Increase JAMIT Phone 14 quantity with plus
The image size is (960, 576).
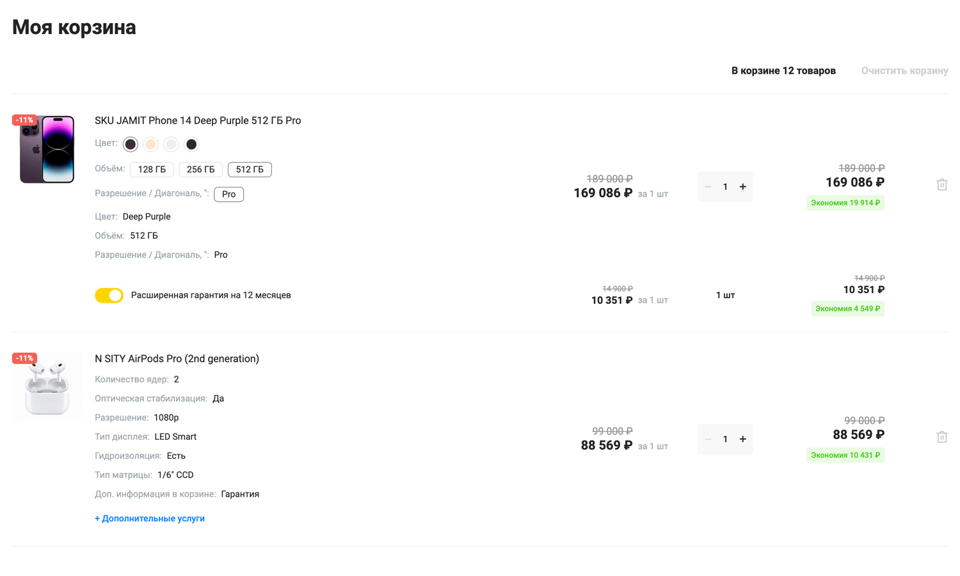click(742, 187)
